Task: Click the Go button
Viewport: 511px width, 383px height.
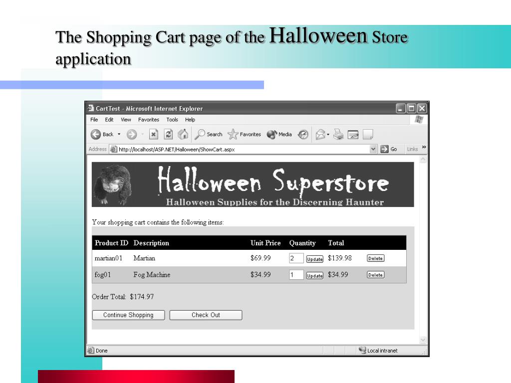Action: click(389, 149)
